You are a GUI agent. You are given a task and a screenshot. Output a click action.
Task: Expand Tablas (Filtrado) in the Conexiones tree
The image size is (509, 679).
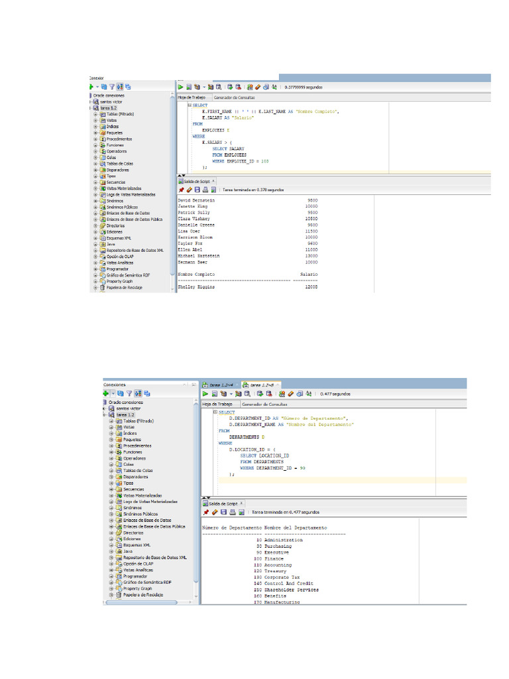pos(111,421)
